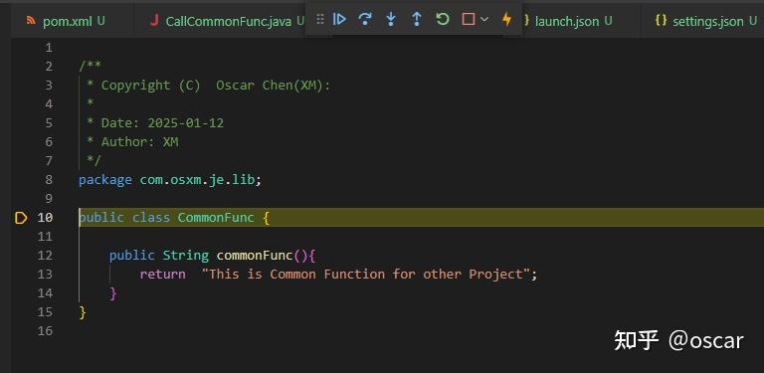The width and height of the screenshot is (764, 373).
Task: Click the Step Into debug icon
Action: [x=391, y=19]
